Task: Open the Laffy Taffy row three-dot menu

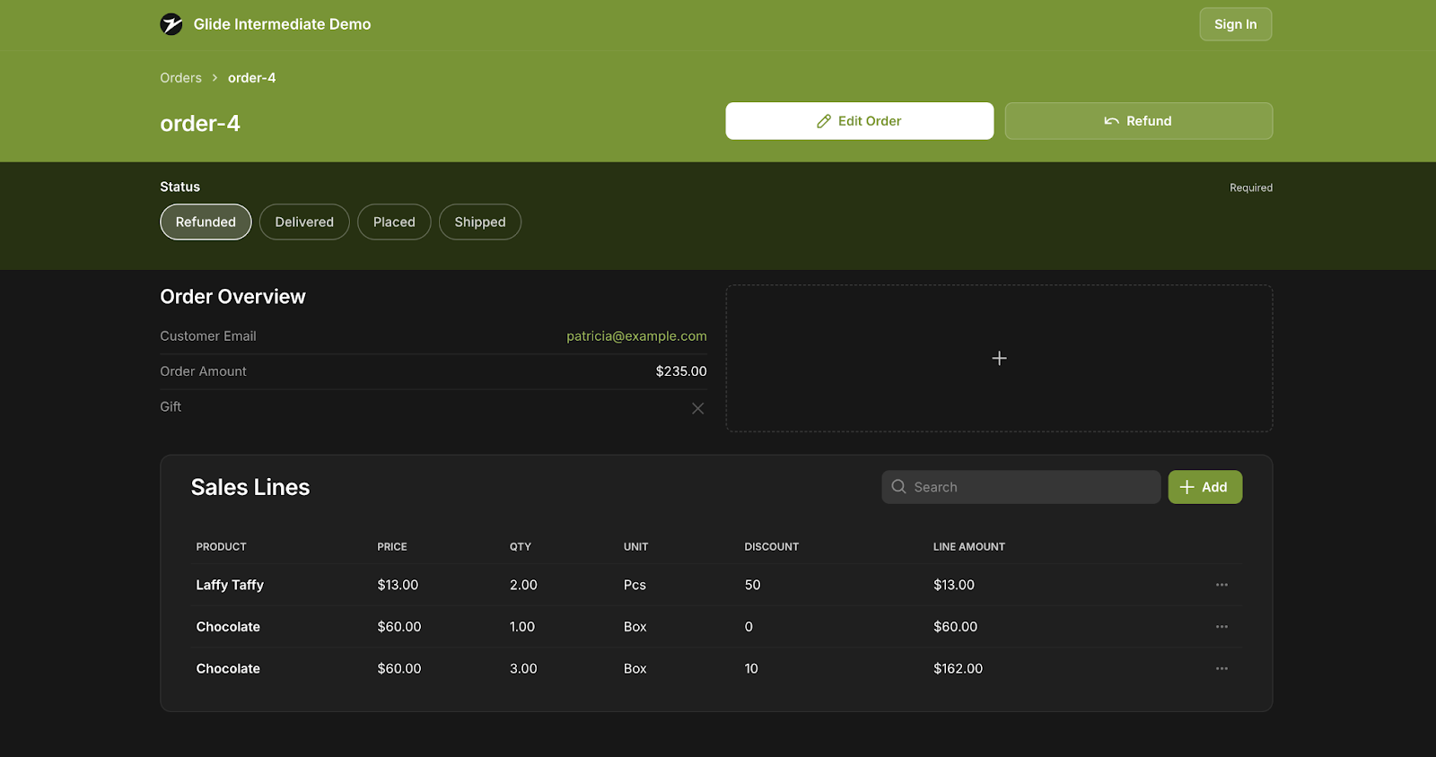Action: pos(1221,585)
